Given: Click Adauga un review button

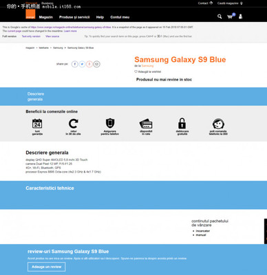Looking at the screenshot, I should click(x=47, y=267).
